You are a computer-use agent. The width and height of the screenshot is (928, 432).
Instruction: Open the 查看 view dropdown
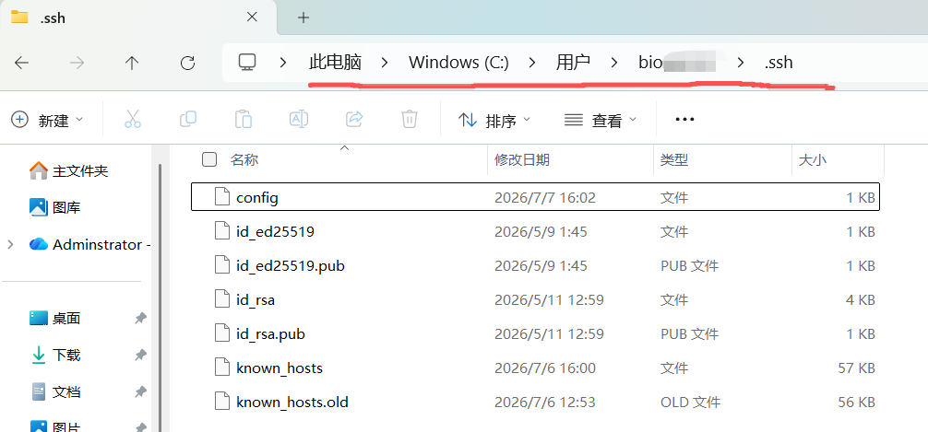pyautogui.click(x=601, y=121)
